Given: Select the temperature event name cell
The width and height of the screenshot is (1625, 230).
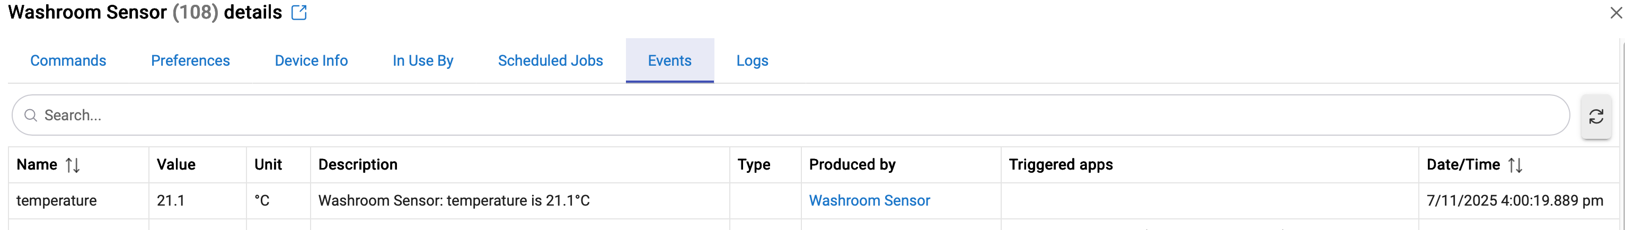Looking at the screenshot, I should point(57,200).
